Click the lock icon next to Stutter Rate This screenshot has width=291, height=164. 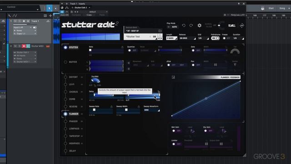tap(122, 47)
